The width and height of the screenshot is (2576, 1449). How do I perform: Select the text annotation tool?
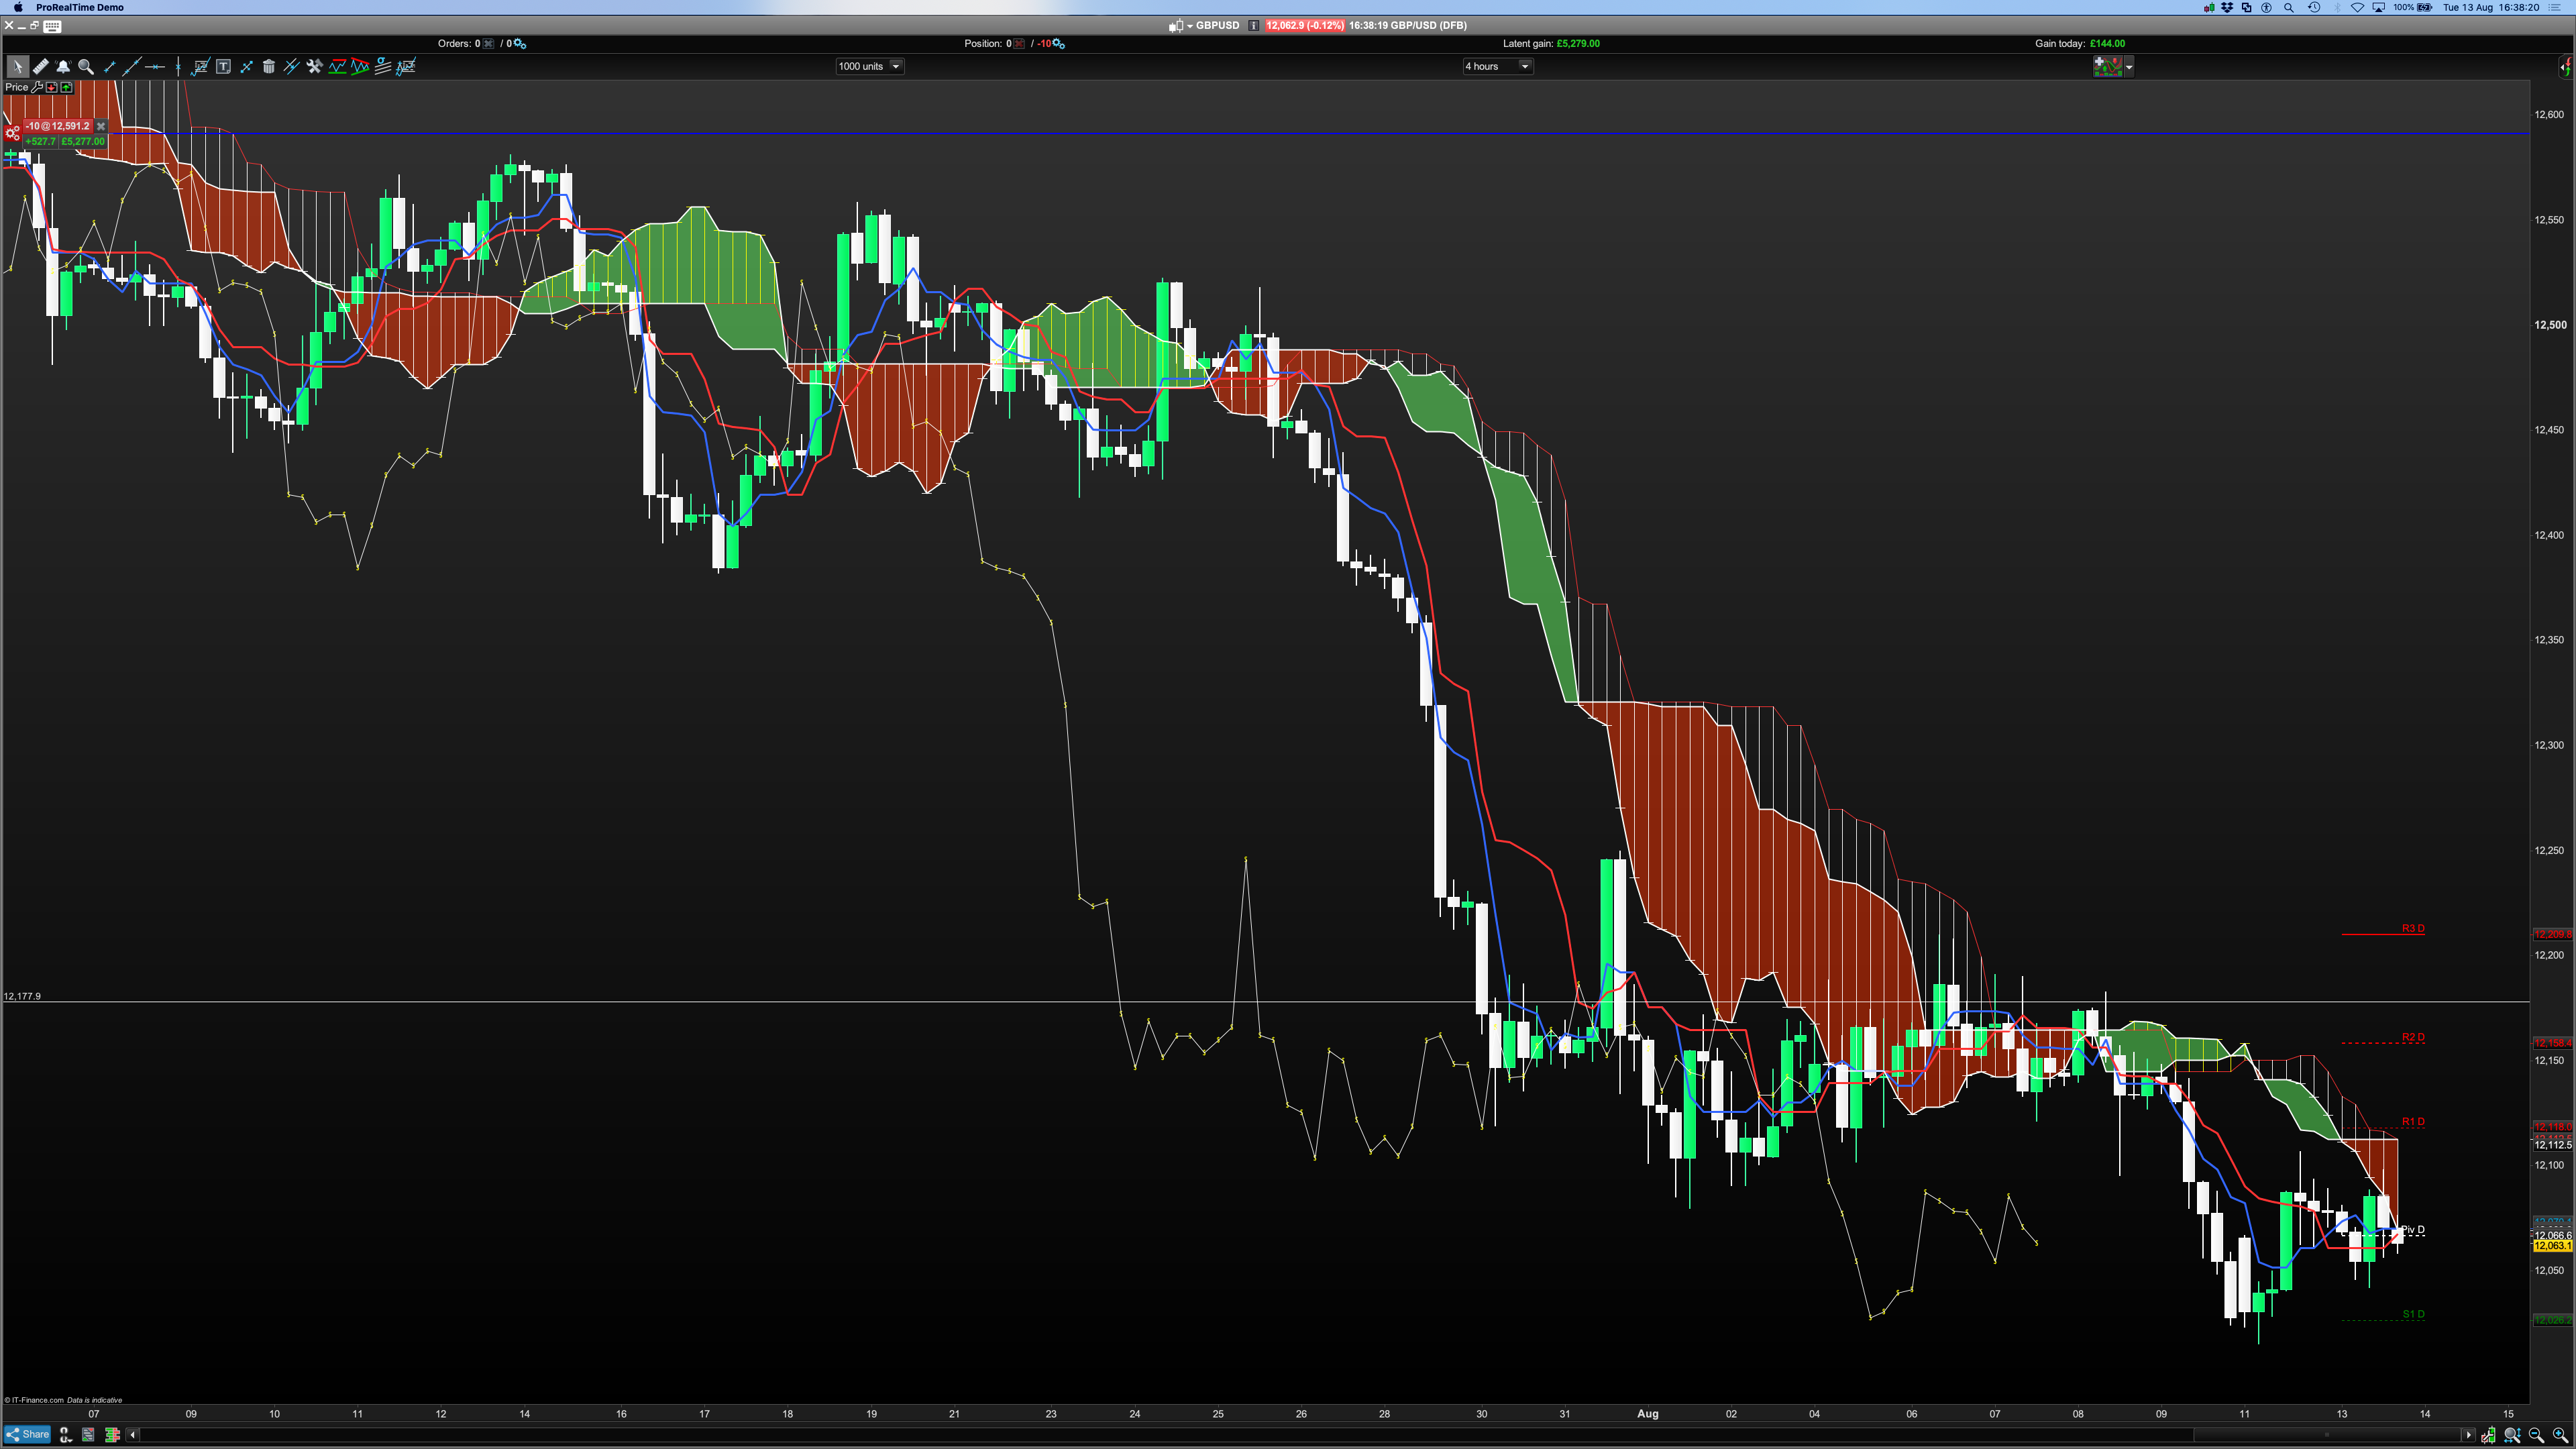[223, 66]
